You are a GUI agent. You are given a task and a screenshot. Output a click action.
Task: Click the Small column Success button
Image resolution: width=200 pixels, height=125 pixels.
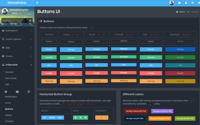pyautogui.click(x=97, y=57)
